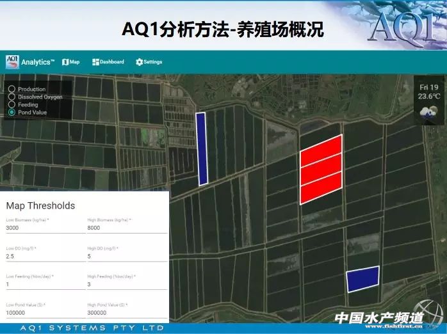Edit the High Pond Value field showing 300000
This screenshot has width=447, height=334.
point(126,313)
